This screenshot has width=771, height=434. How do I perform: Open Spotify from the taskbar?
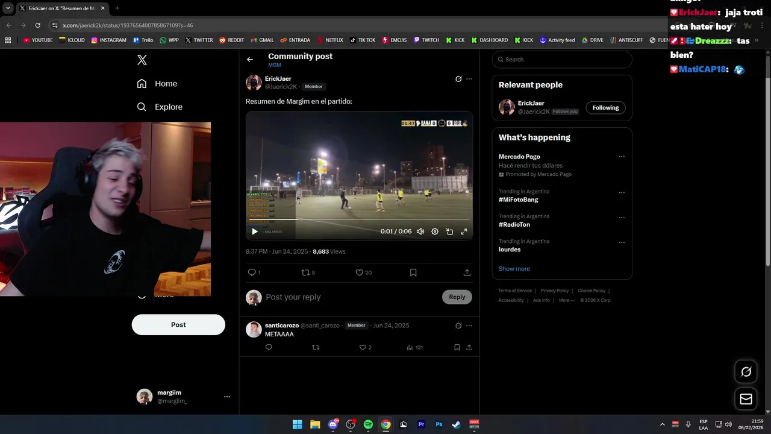pyautogui.click(x=368, y=424)
